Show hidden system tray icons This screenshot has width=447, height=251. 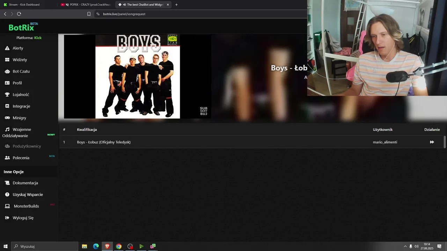[405, 246]
